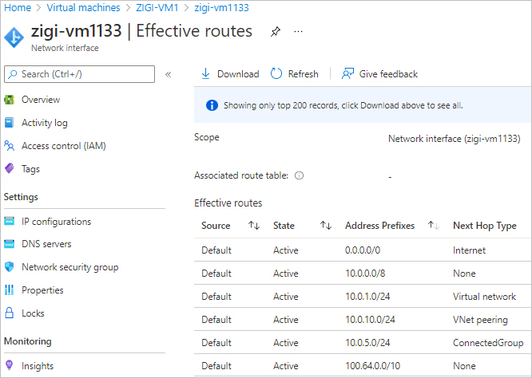The height and width of the screenshot is (378, 532).
Task: Open the Properties menu item
Action: (x=42, y=290)
